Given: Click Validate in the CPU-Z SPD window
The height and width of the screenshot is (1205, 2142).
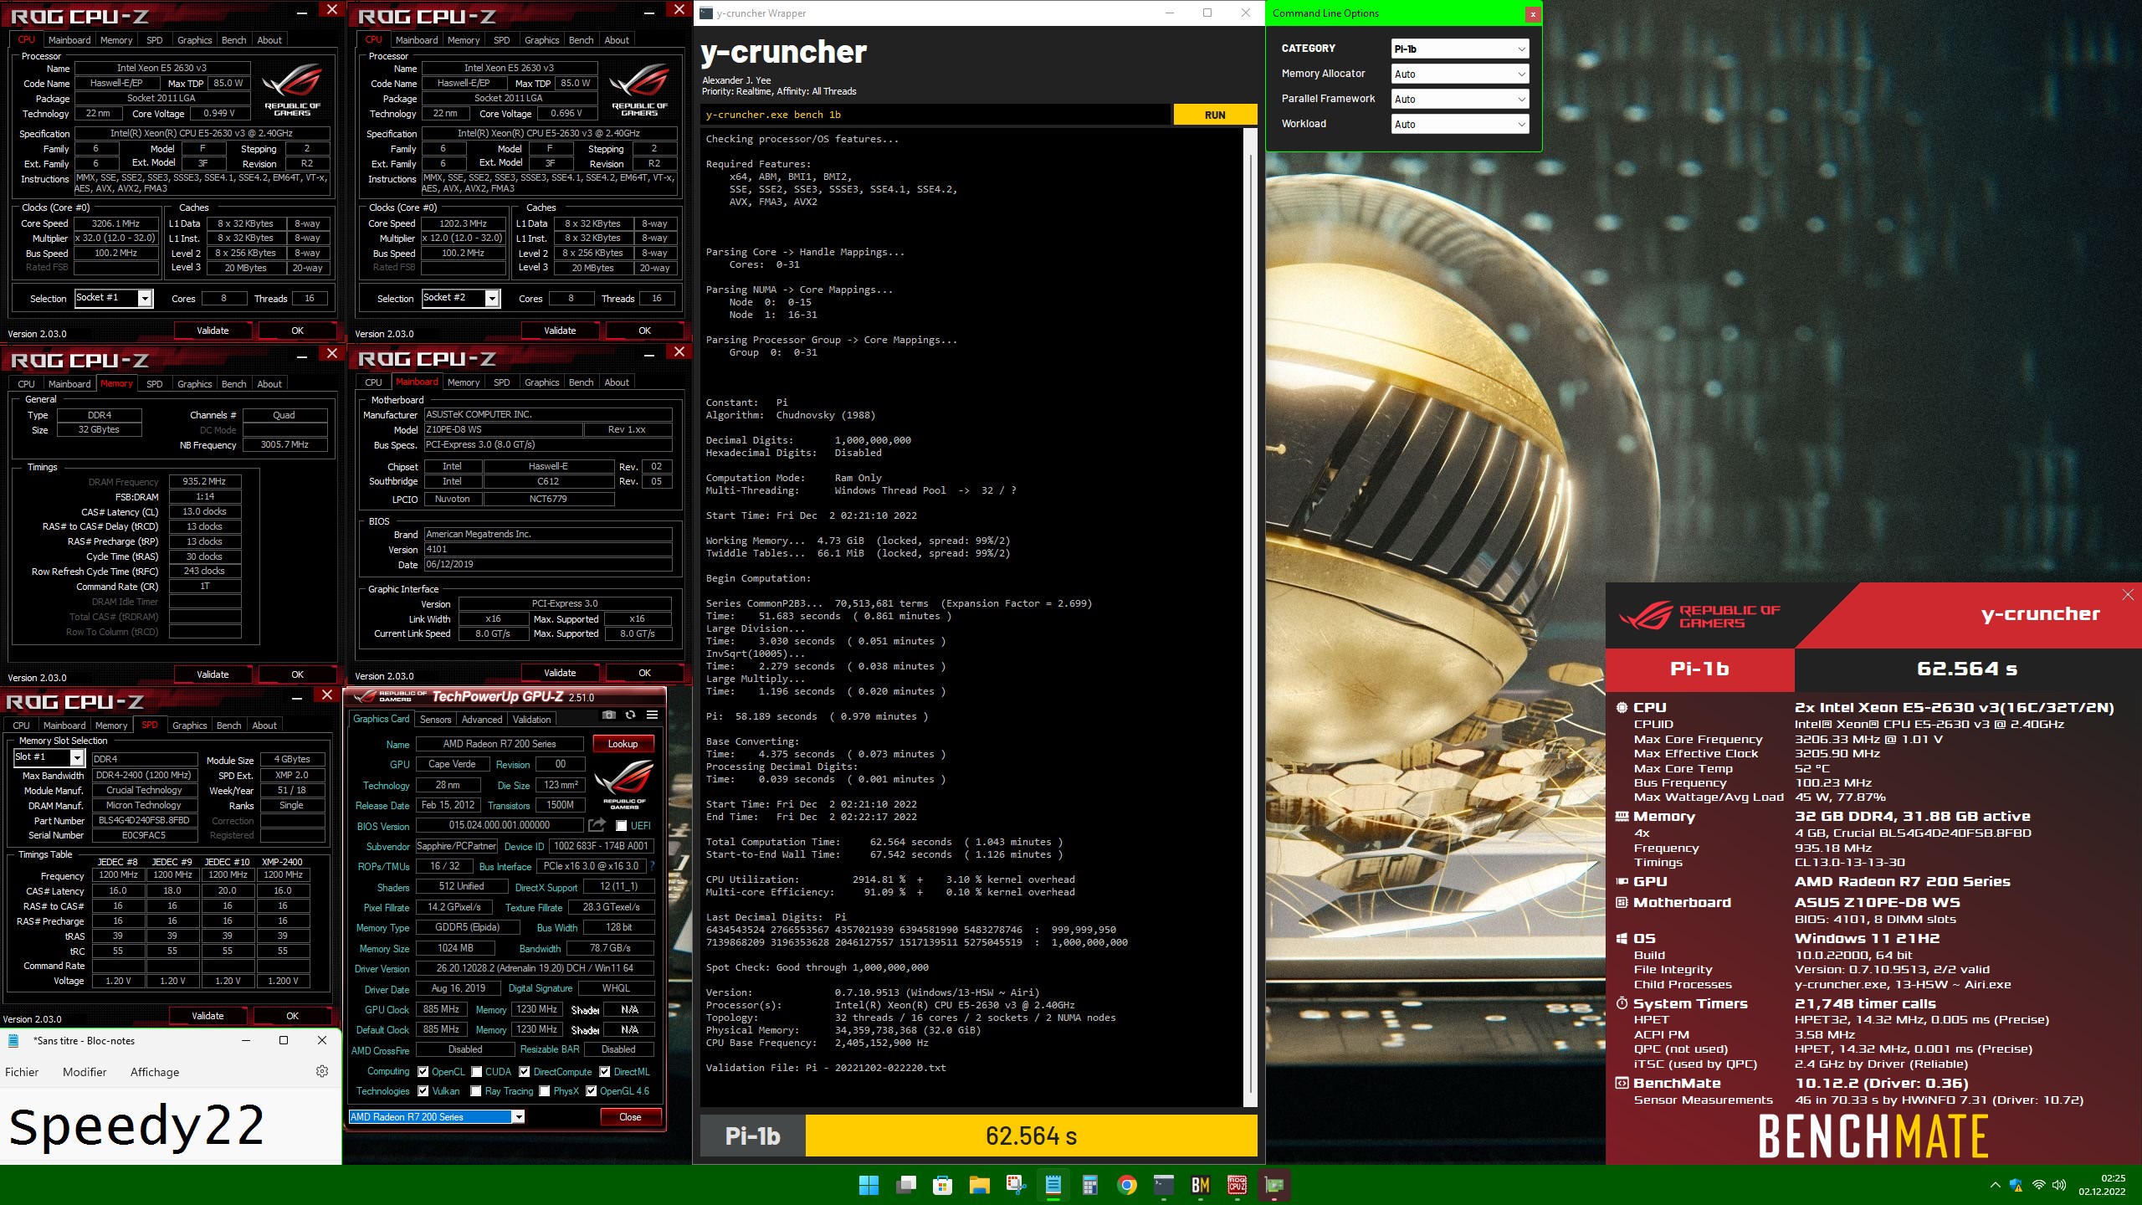Looking at the screenshot, I should (x=208, y=1016).
